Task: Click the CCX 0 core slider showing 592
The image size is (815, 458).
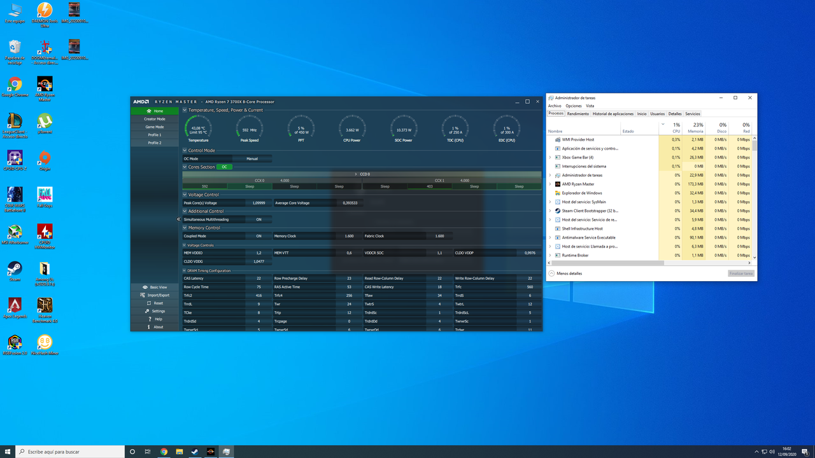Action: tap(205, 186)
